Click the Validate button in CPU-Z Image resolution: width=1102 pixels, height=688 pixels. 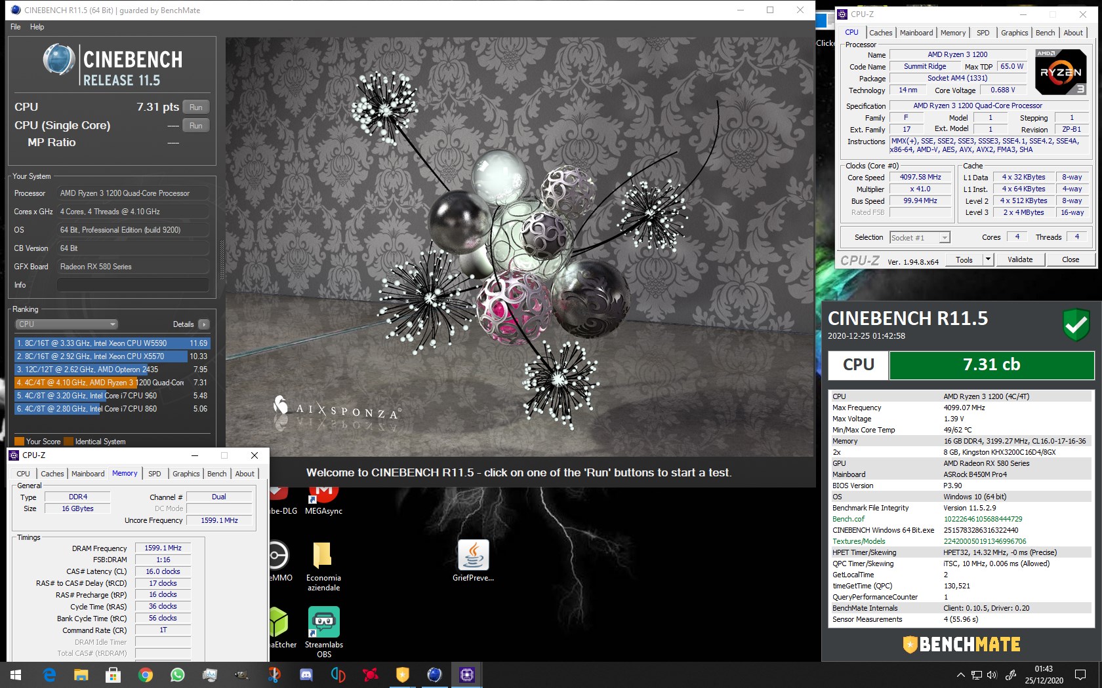click(x=1020, y=259)
